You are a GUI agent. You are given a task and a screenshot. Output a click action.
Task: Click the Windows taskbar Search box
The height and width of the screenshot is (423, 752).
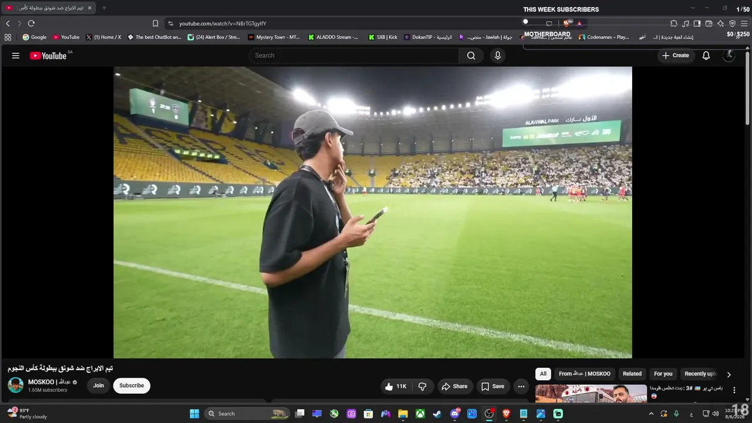coord(246,414)
